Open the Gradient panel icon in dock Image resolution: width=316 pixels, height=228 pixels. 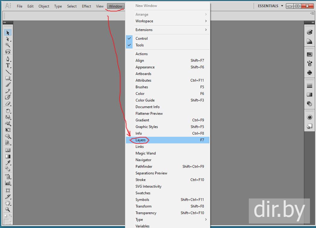[x=310, y=95]
